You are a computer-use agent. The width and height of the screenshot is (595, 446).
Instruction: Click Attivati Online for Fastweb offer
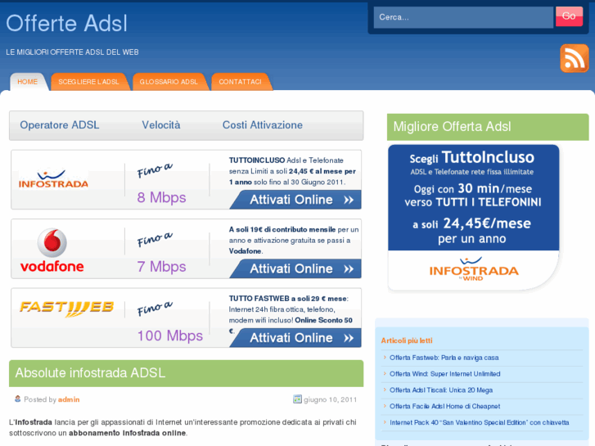coord(296,338)
